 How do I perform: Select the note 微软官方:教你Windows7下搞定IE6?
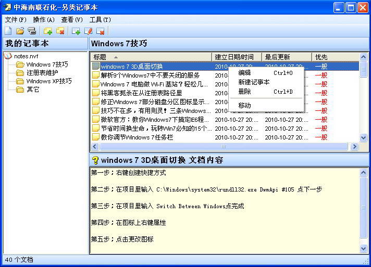(155, 120)
